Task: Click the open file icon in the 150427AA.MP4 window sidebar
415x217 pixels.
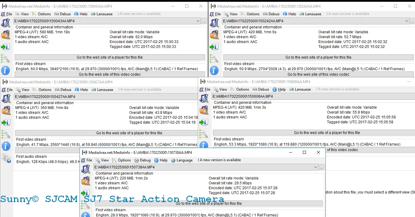Action: click(x=6, y=99)
